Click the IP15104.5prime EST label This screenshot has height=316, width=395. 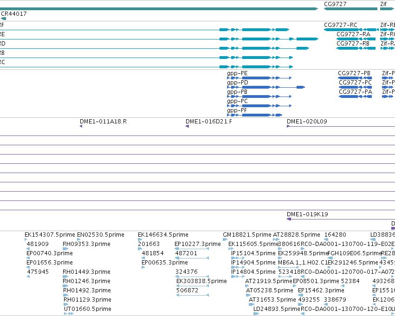click(253, 253)
